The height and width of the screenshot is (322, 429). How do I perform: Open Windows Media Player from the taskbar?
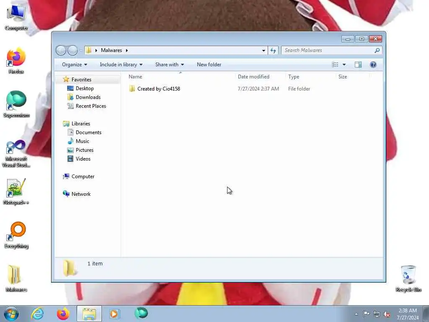click(x=114, y=314)
